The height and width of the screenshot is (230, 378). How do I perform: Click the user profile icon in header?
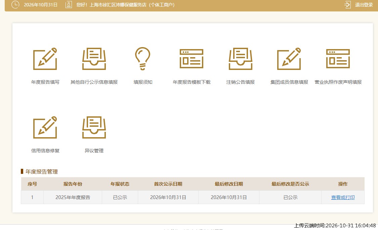coord(69,5)
